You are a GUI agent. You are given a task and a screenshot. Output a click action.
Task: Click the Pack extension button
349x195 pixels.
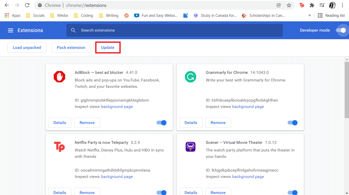tap(71, 48)
